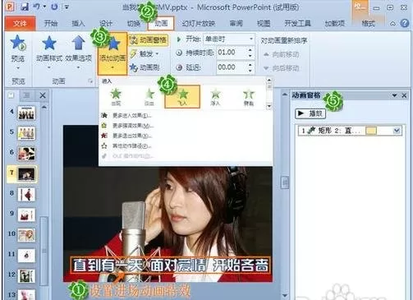The height and width of the screenshot is (300, 413).
Task: Close the slide thumbnail panel with X
Action: click(43, 95)
